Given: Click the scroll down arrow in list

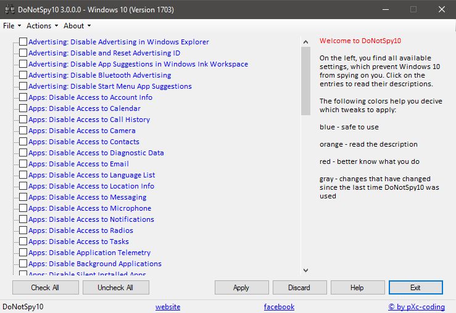Looking at the screenshot, I should (305, 270).
